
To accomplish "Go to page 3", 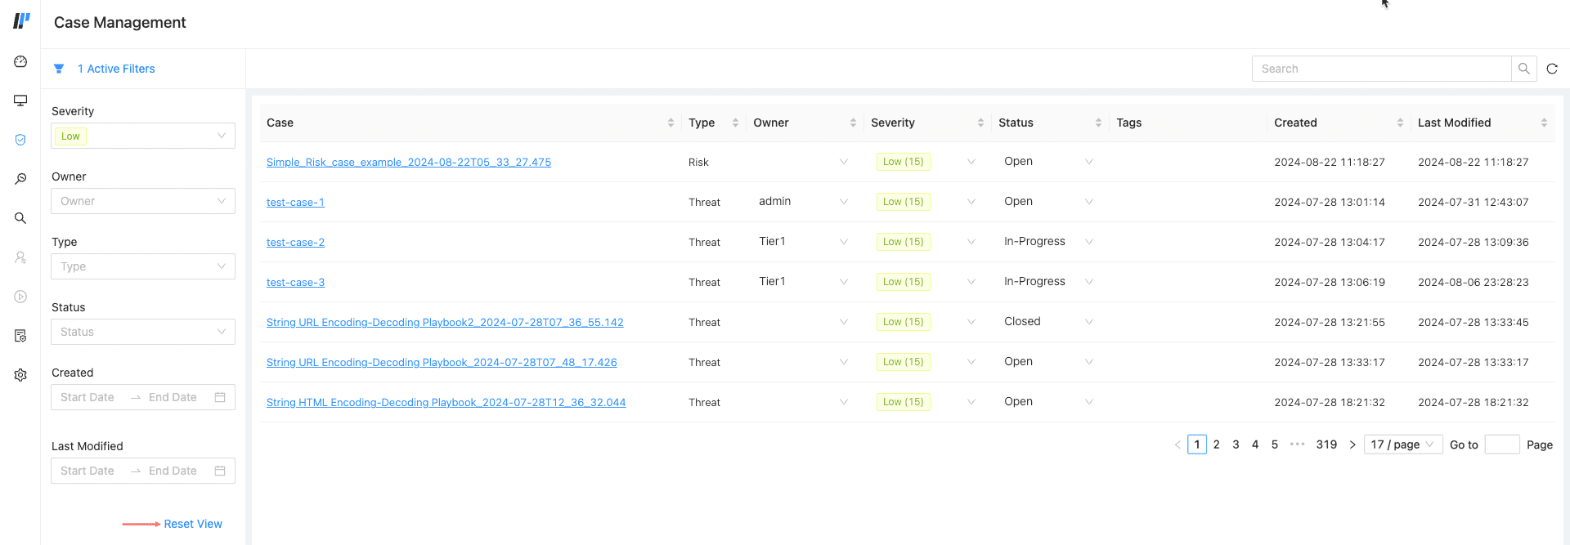I will pos(1236,444).
